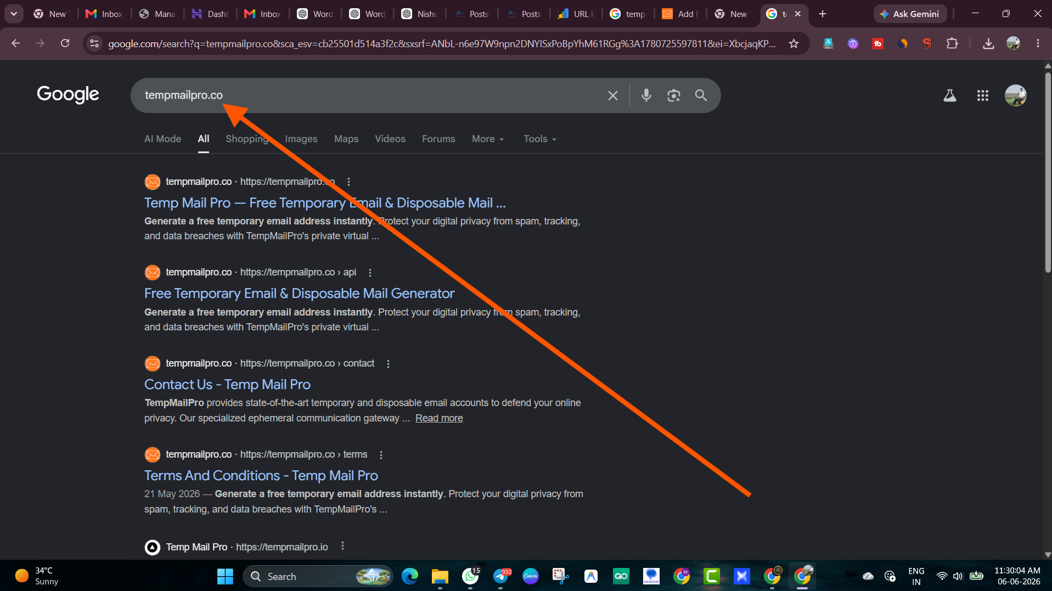
Task: Open Chrome downloads icon
Action: [988, 43]
